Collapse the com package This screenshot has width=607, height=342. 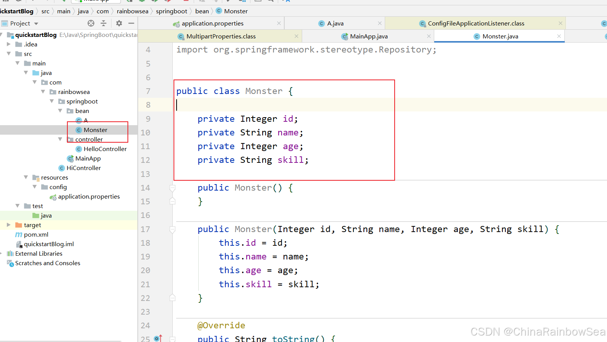tap(35, 82)
